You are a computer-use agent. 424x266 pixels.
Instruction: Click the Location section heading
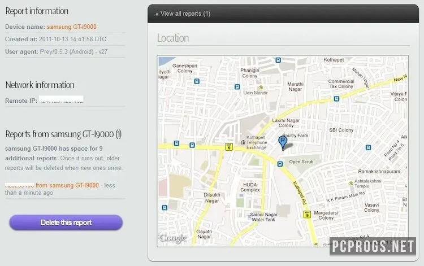tap(173, 38)
